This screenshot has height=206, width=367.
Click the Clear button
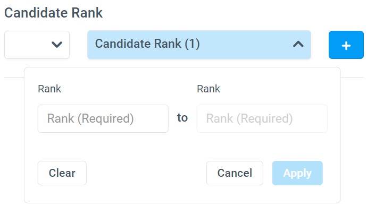[62, 173]
